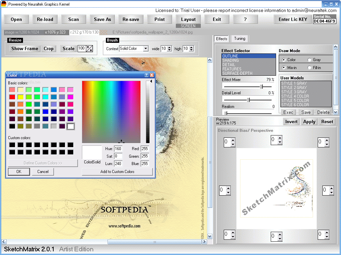Select Fill-in radio option
341x255 pixels.
point(309,68)
